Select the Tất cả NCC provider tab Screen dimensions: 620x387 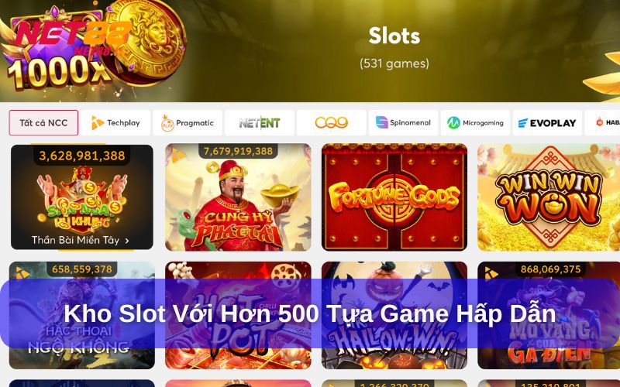43,123
